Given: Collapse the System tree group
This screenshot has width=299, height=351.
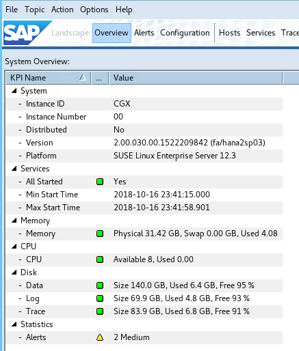Looking at the screenshot, I should (14, 91).
